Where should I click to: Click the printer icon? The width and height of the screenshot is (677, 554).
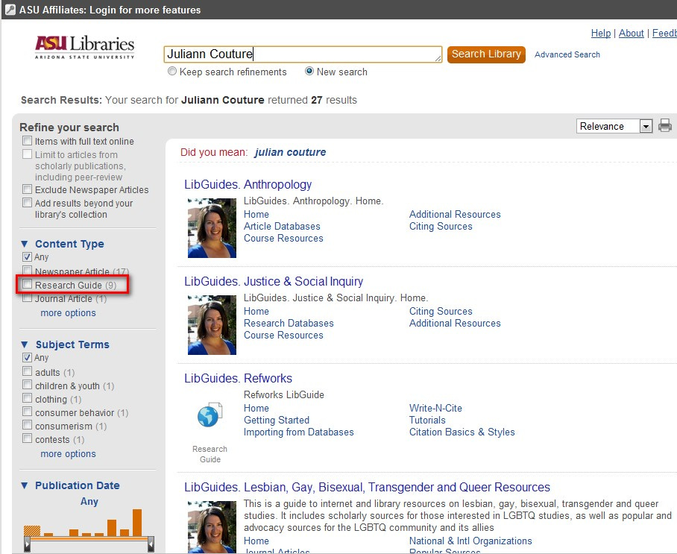tap(665, 126)
